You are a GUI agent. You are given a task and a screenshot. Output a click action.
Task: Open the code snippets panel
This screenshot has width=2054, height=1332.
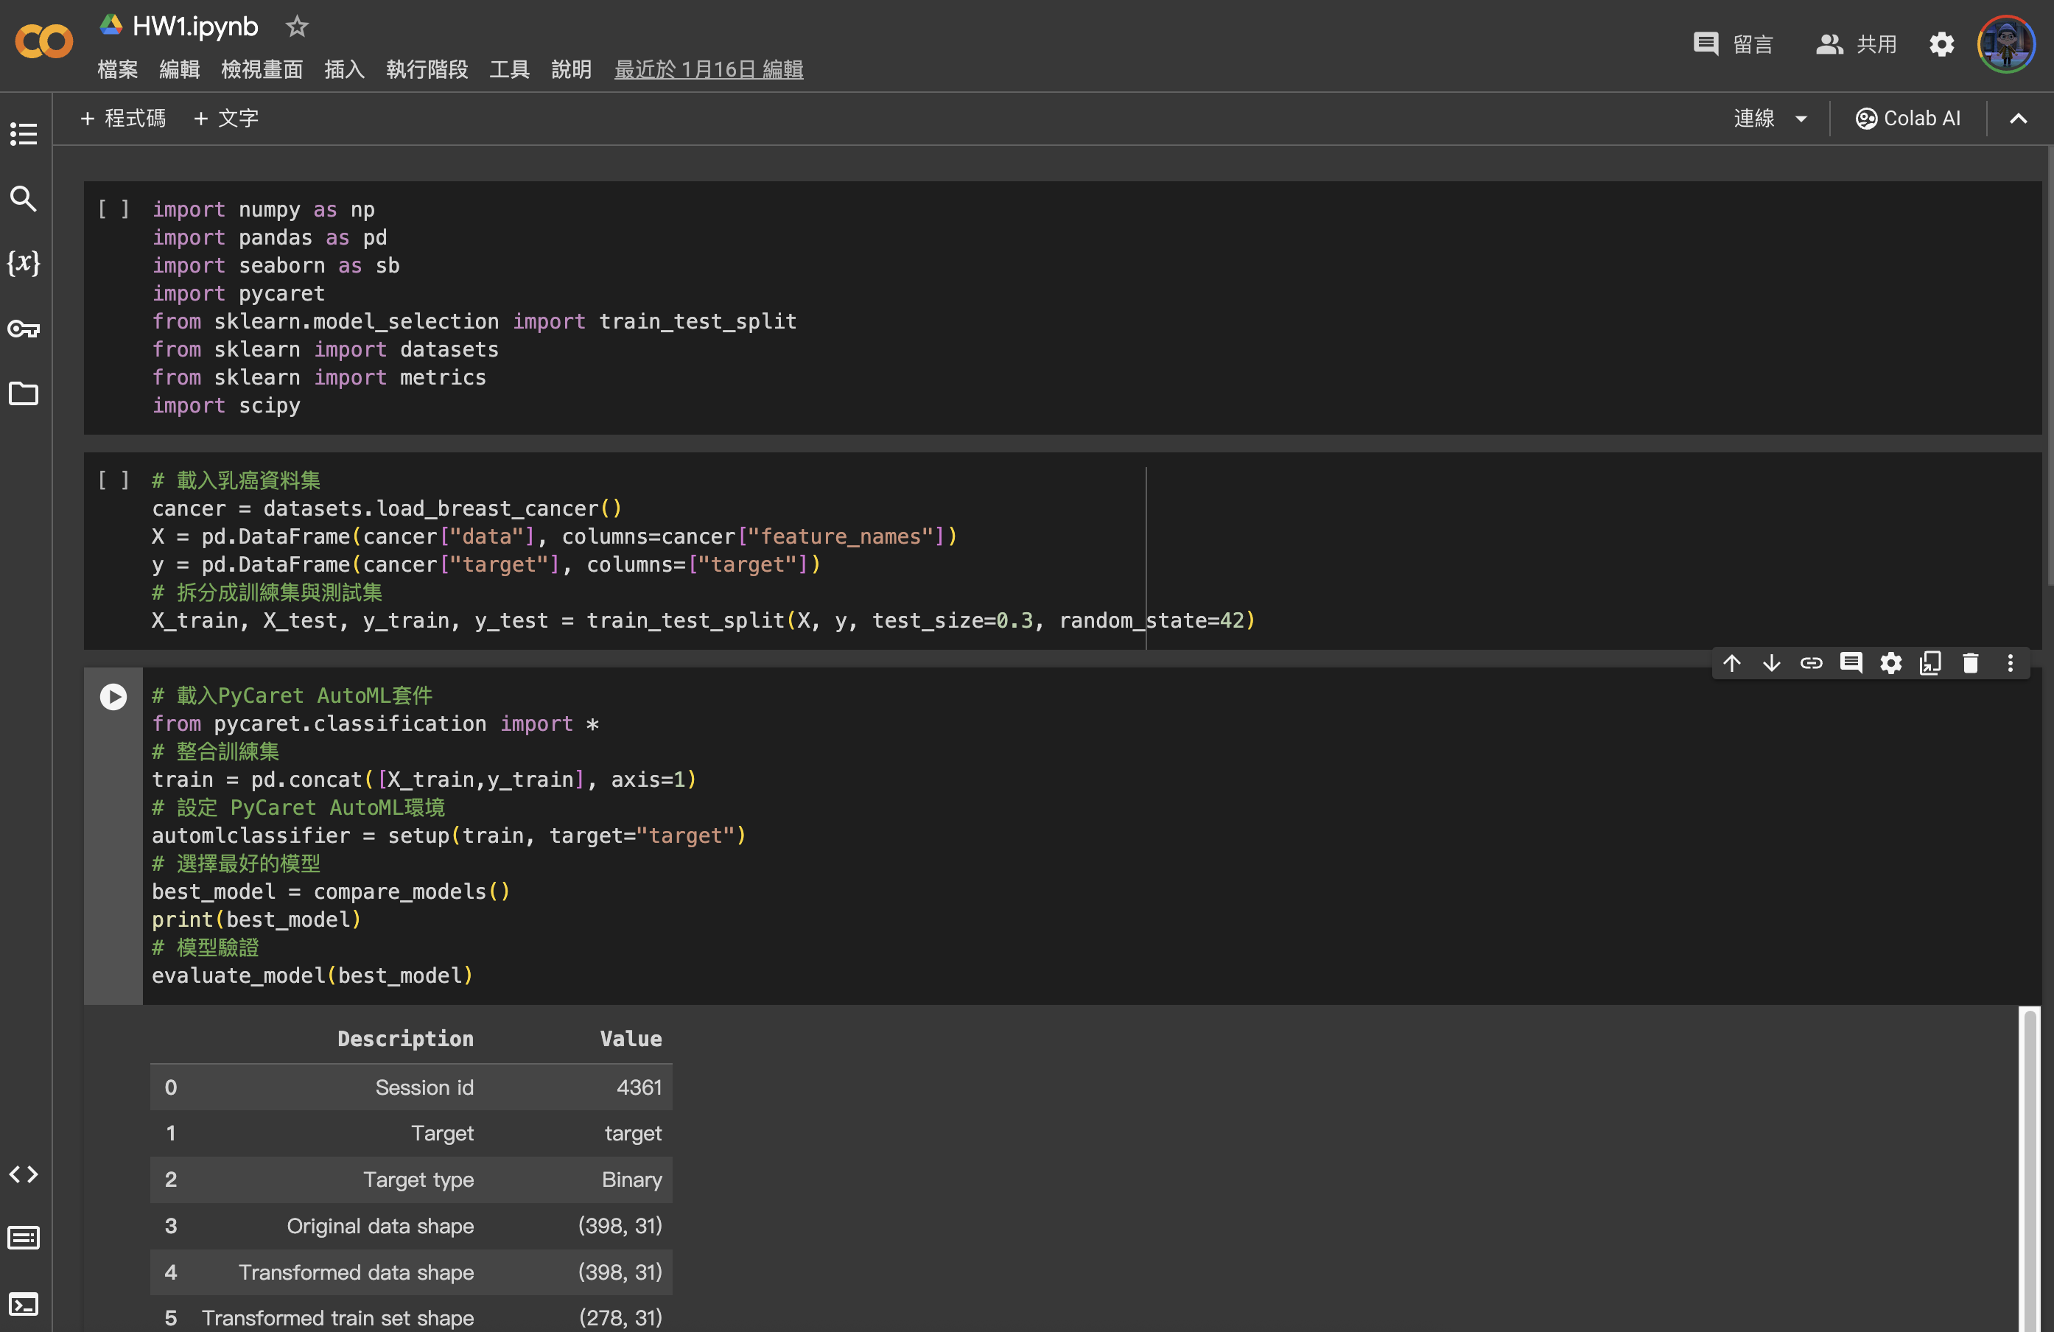coord(24,1174)
